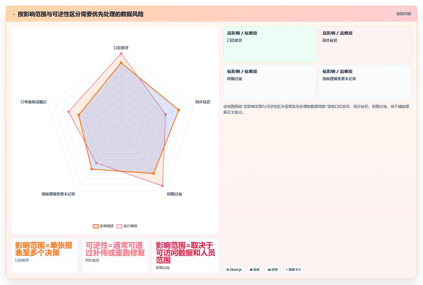Click 同步延迟 text in the pink quadrant card
Viewport: 423px width, 285px height.
click(x=330, y=40)
